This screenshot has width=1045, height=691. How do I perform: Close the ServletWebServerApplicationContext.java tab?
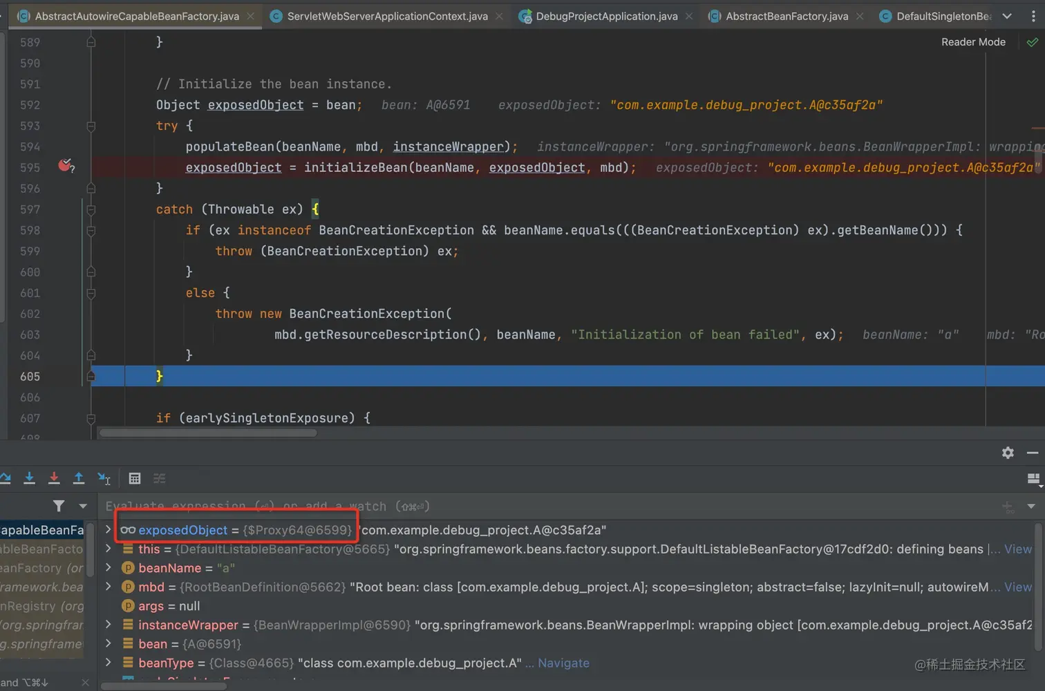(x=499, y=16)
